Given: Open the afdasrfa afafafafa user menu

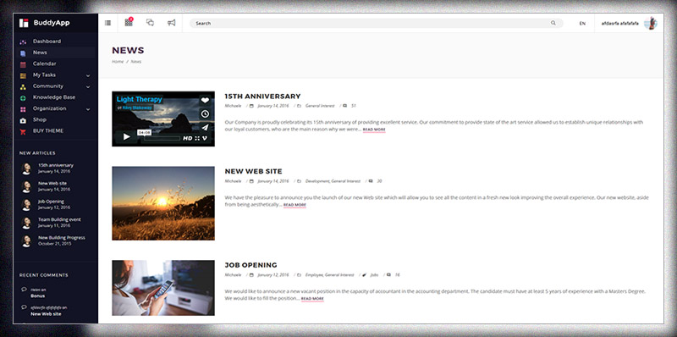Looking at the screenshot, I should [x=620, y=24].
